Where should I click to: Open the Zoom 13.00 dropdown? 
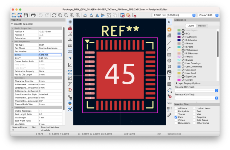208,15
